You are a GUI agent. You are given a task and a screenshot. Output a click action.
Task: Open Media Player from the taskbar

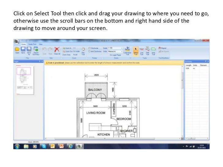(x=35, y=146)
